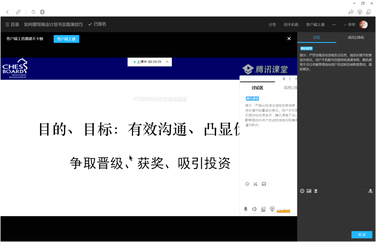
Task: Click the 腾讯课堂 tag in discussion
Action: [x=306, y=48]
